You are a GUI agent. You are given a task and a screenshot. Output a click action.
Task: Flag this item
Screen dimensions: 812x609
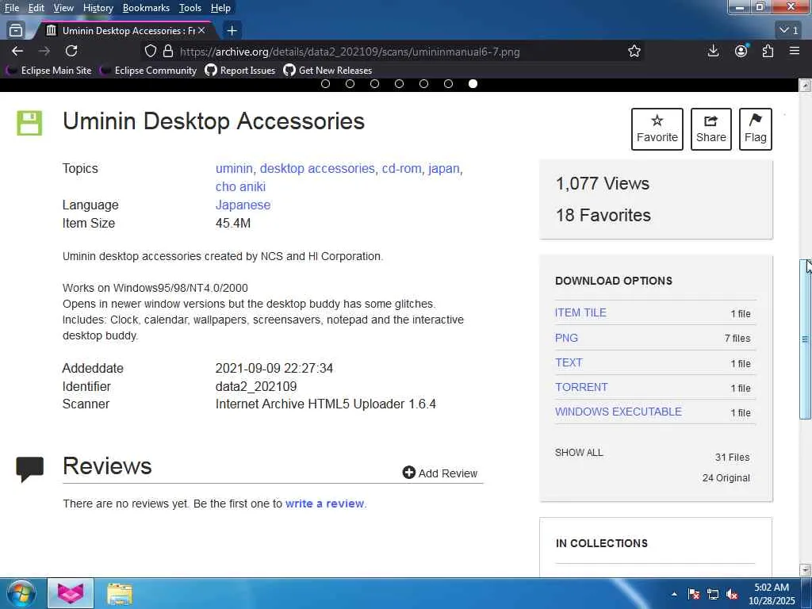click(x=756, y=129)
